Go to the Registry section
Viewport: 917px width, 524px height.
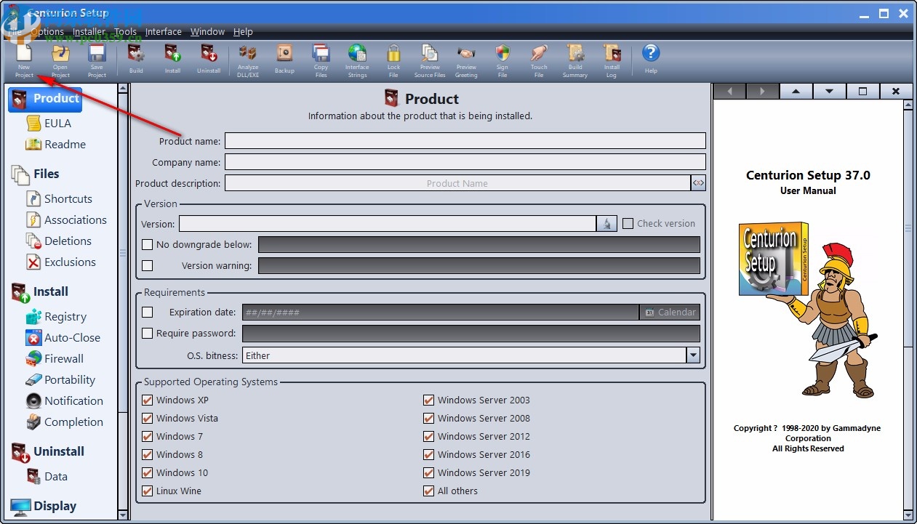tap(65, 317)
